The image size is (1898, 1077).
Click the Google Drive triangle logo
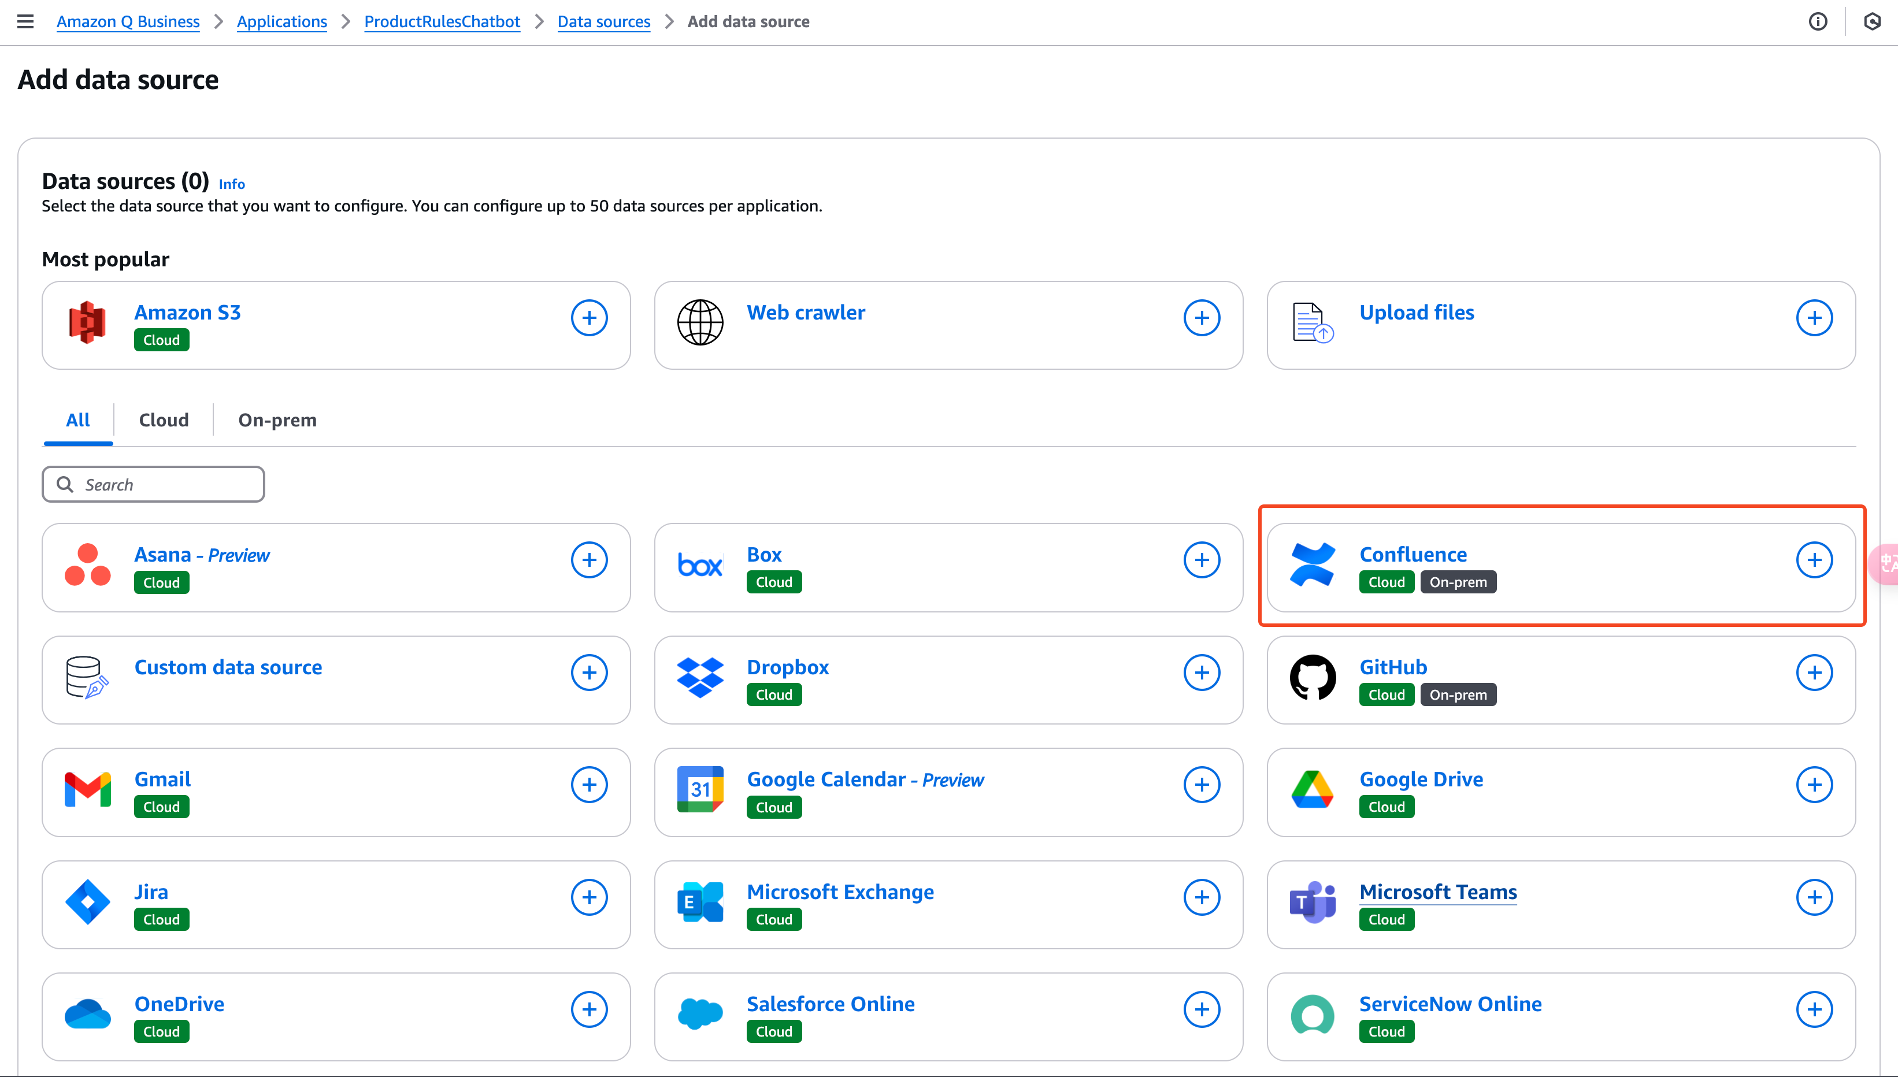tap(1312, 789)
